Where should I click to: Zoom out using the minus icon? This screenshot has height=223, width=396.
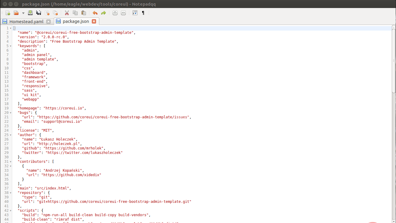123,13
